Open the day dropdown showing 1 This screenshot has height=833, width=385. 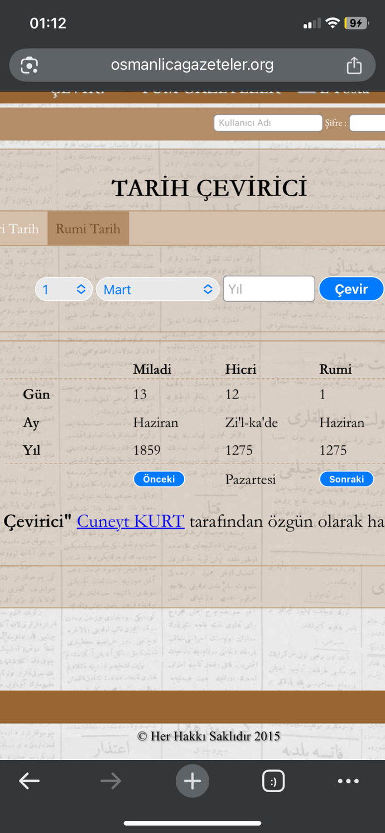(64, 289)
